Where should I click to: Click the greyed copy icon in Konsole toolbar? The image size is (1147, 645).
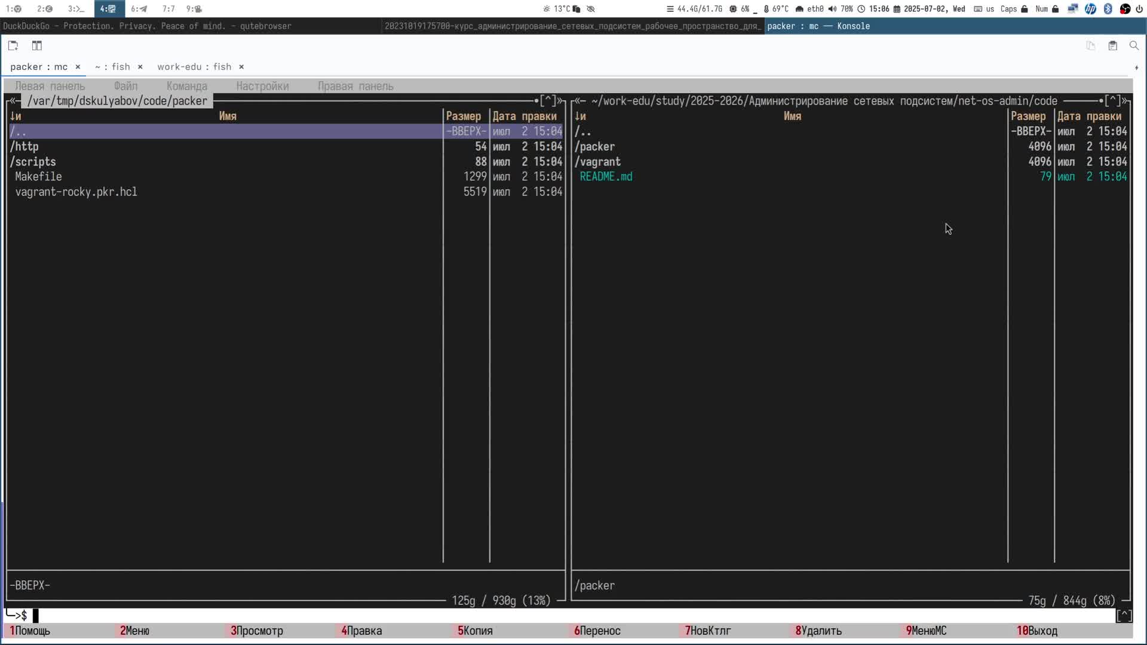coord(1091,45)
